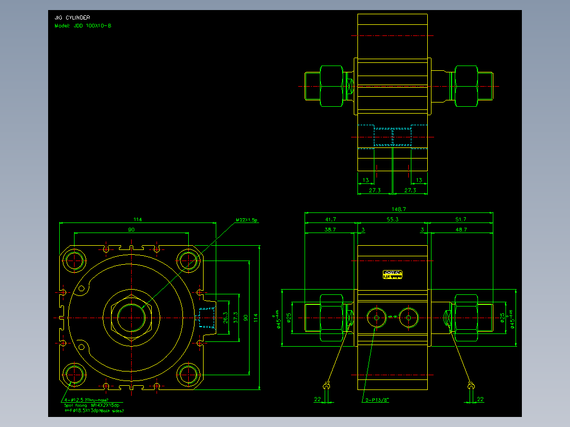Click the left green rod-end fitting in top view
This screenshot has width=570, height=427.
(324, 86)
